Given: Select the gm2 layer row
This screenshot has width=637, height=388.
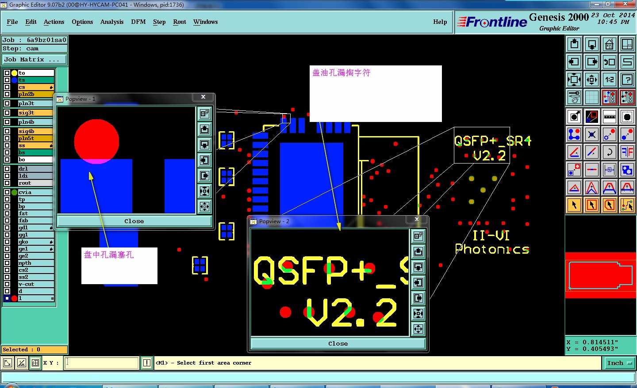Looking at the screenshot, I should tap(36, 256).
